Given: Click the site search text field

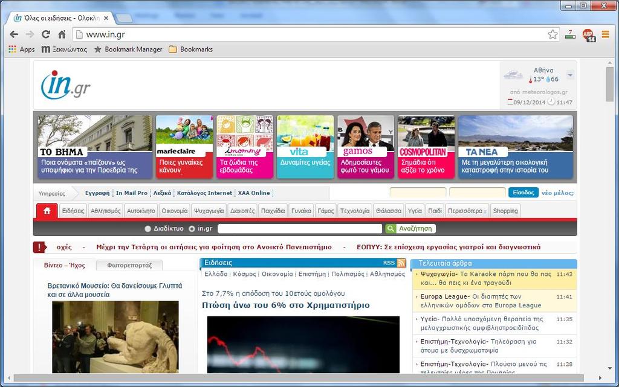Looking at the screenshot, I should 300,229.
